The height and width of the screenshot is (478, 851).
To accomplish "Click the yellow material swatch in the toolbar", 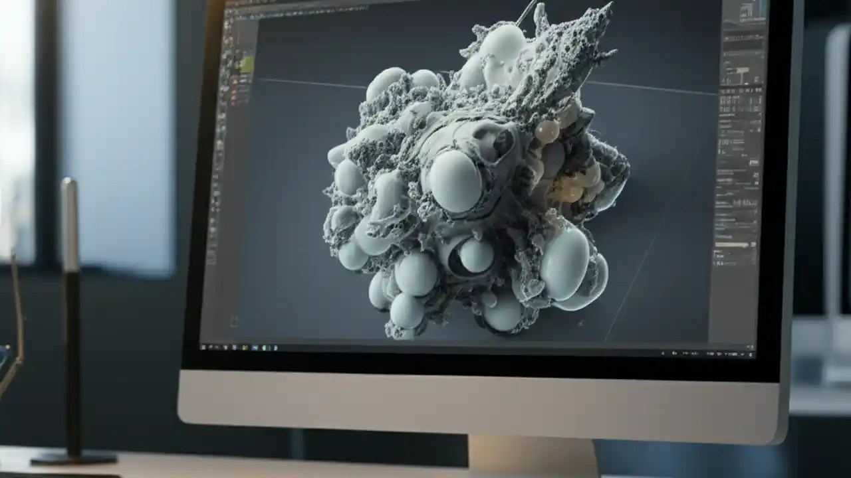I will [247, 63].
